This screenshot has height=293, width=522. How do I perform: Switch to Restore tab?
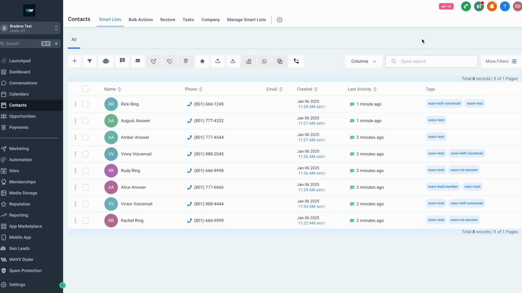coord(168,20)
